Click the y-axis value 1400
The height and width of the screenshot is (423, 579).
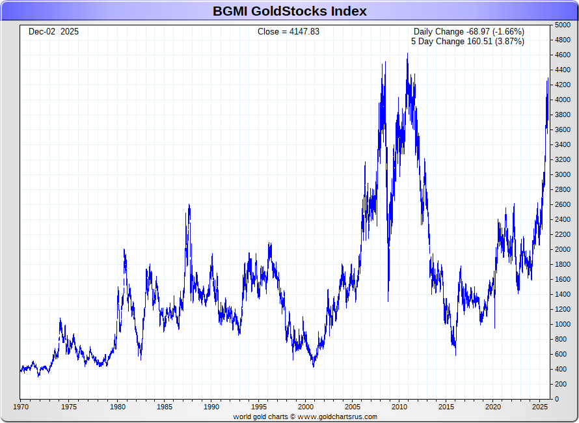562,294
